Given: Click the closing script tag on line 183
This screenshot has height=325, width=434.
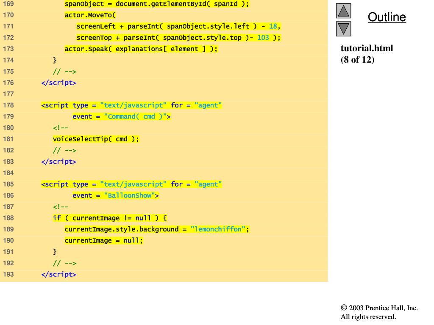Looking at the screenshot, I should tap(58, 162).
